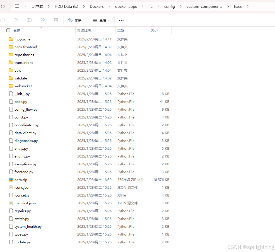The width and height of the screenshot is (275, 252).
Task: Select the frontend.py file name
Action: 24,172
